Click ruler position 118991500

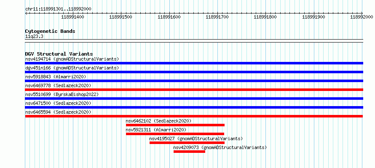[x=121, y=17]
